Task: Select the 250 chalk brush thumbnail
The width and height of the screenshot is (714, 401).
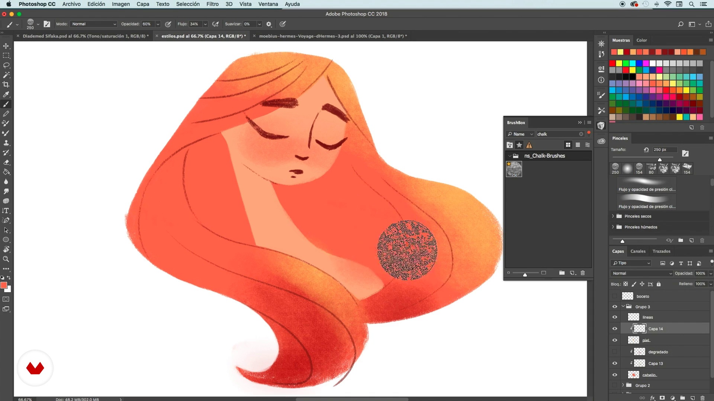Action: 514,169
